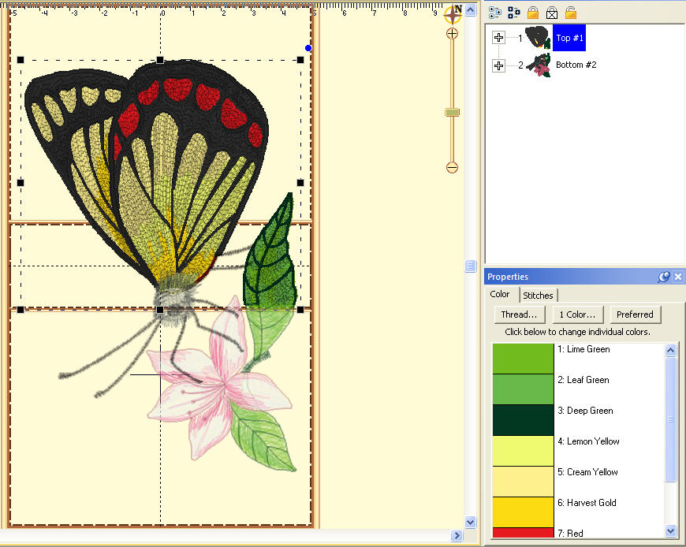This screenshot has width=686, height=547.
Task: Select the Bottom #2 design item
Action: click(576, 65)
